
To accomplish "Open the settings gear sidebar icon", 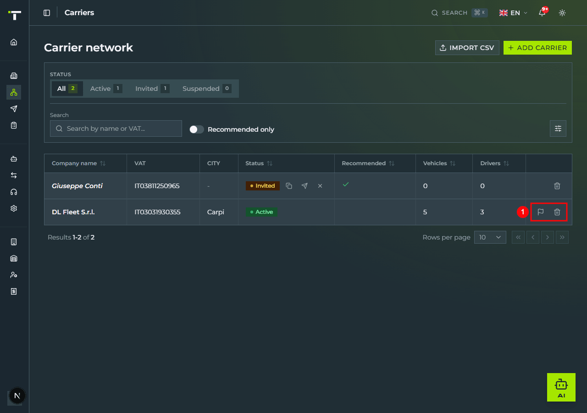I will [14, 208].
